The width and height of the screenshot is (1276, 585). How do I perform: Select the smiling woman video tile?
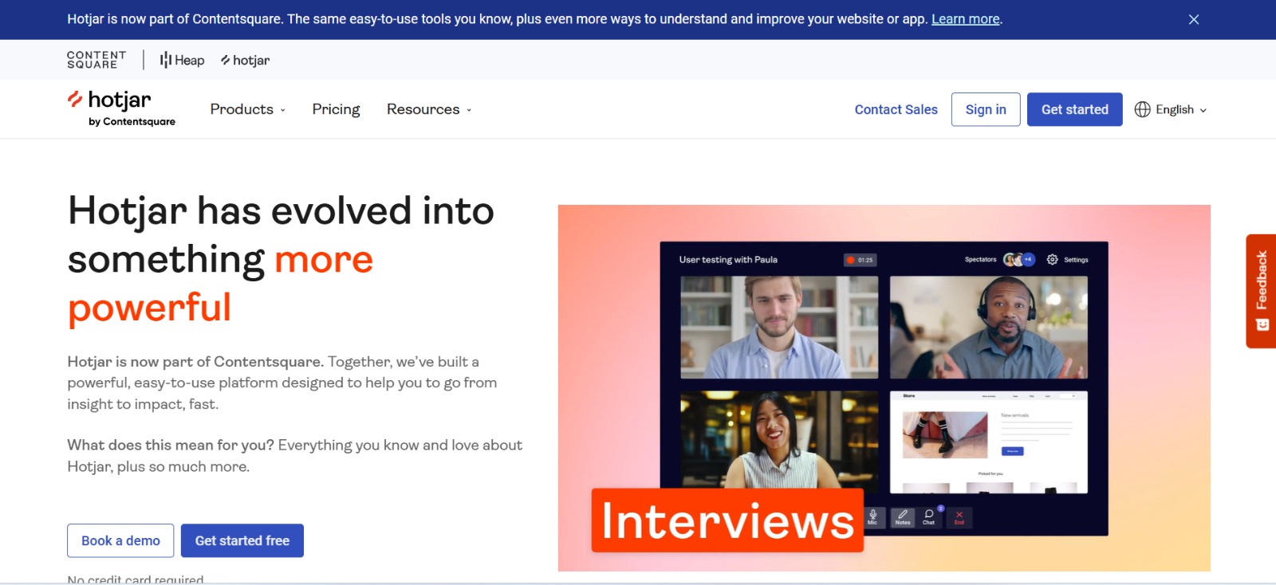coord(779,441)
